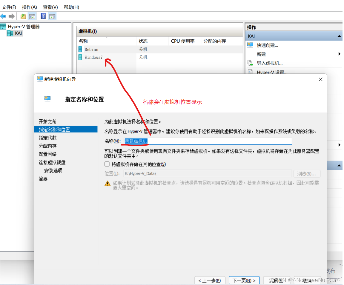
Task: Go to wizard step 分配内存
Action: [x=47, y=146]
